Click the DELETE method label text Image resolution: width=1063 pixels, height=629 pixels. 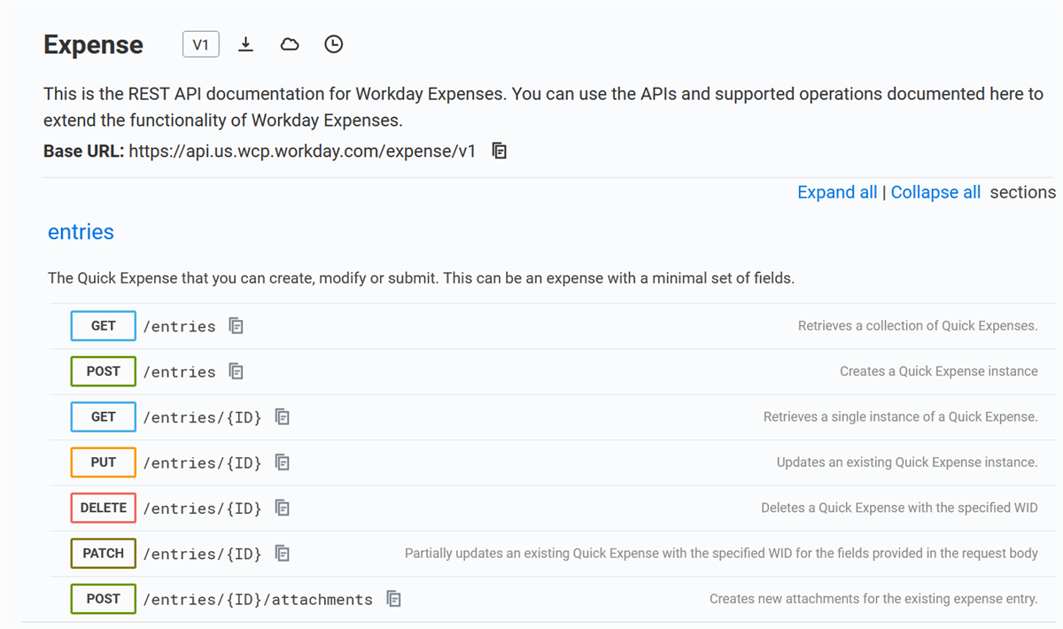[104, 508]
